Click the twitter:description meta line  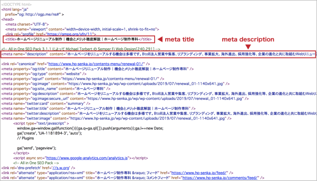(x=159, y=113)
